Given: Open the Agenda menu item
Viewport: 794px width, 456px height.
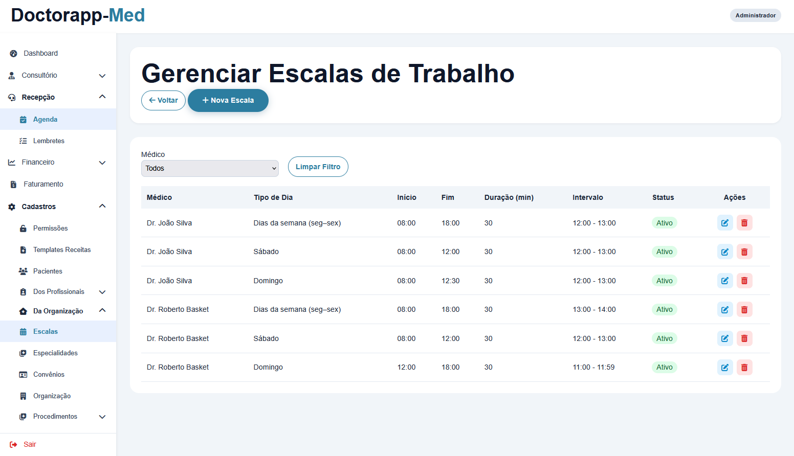Looking at the screenshot, I should [58, 119].
